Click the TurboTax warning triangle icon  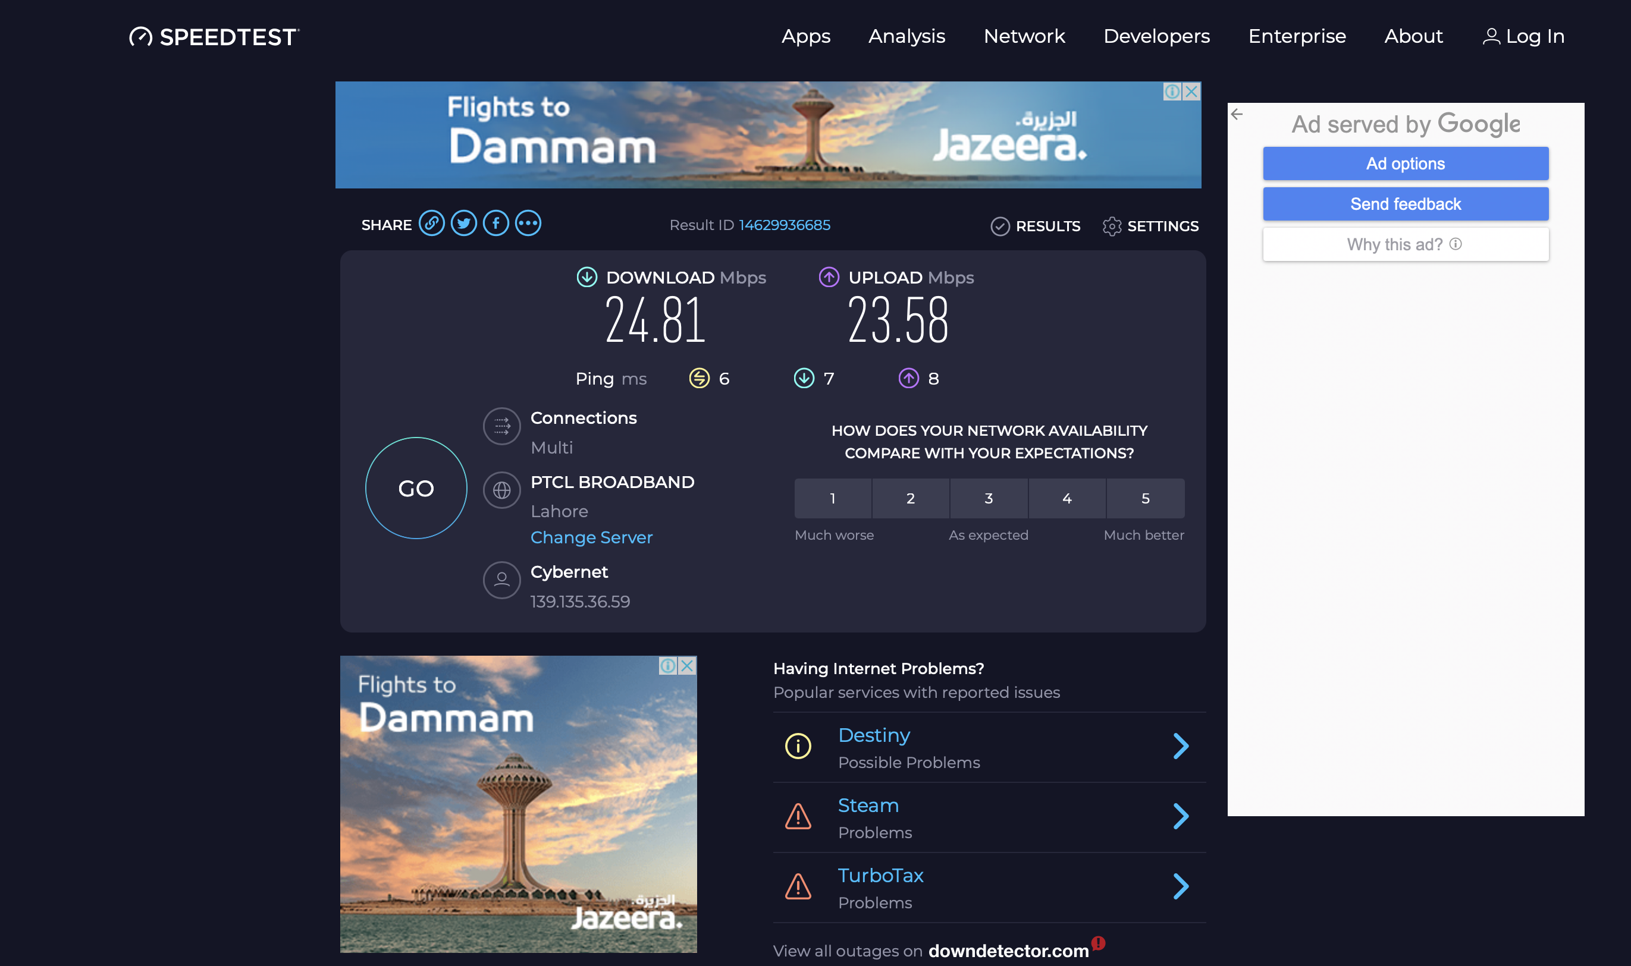pyautogui.click(x=798, y=886)
